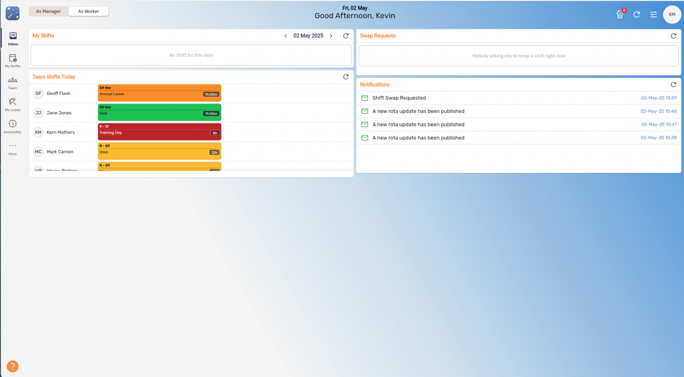Open the Inbox section in the sidebar
Viewport: 684px width, 377px height.
[13, 39]
